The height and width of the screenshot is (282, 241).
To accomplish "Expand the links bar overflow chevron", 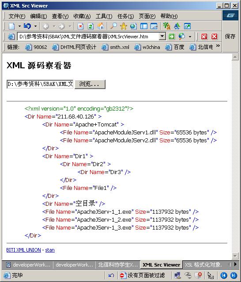I will click(x=218, y=46).
